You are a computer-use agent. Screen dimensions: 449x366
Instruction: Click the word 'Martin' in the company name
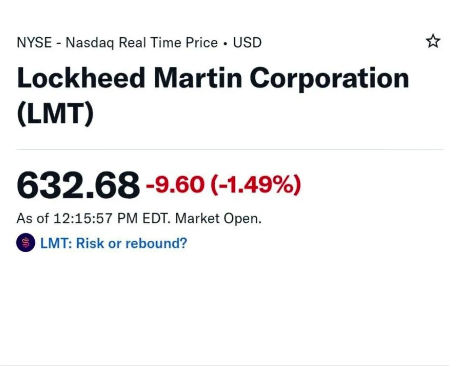pos(197,78)
